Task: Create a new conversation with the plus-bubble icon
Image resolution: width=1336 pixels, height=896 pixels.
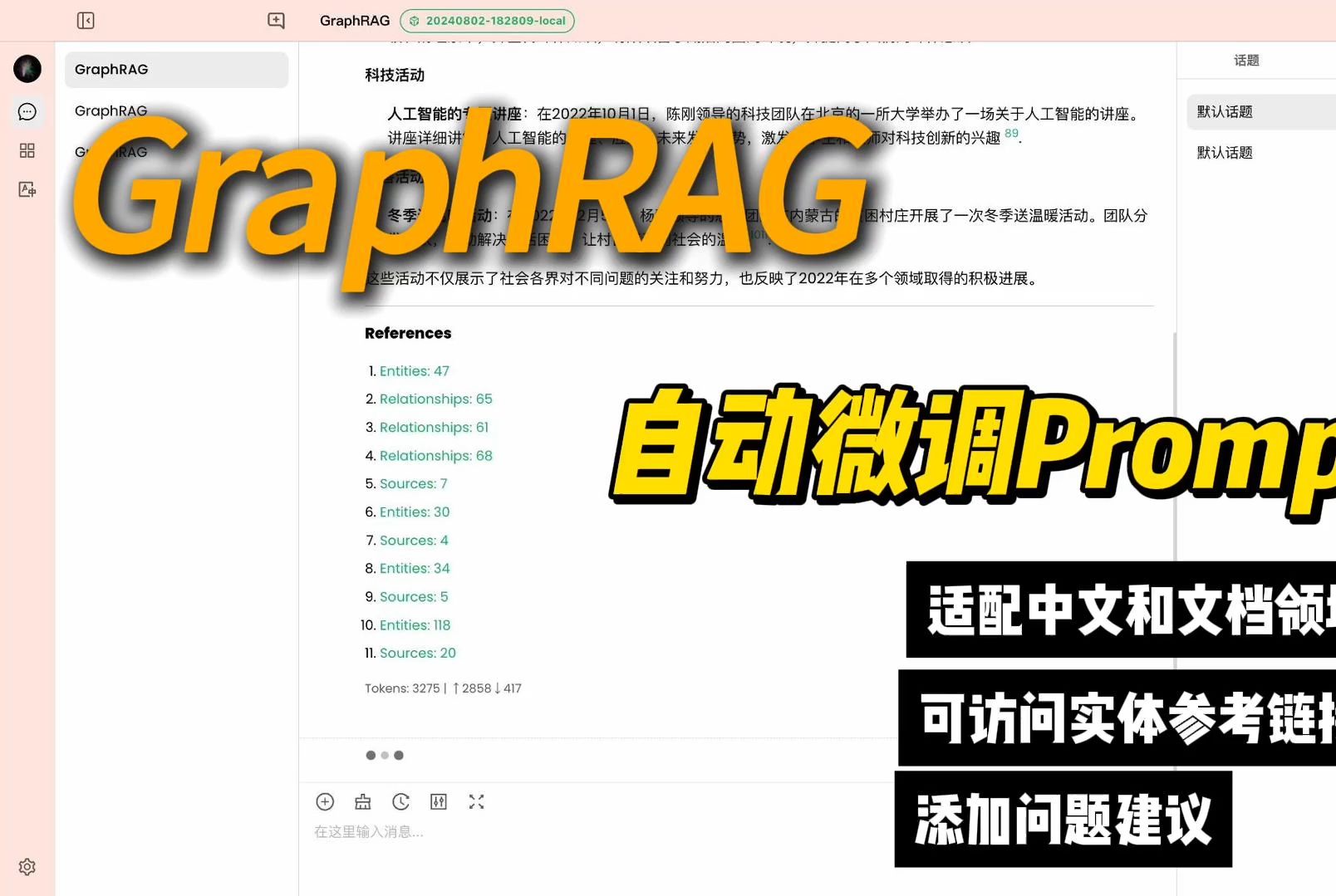Action: (x=276, y=21)
